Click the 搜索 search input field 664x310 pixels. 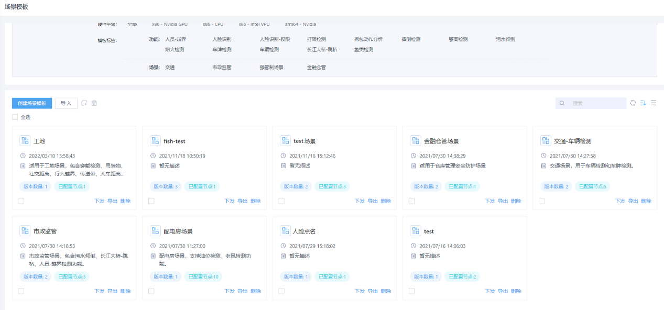click(596, 103)
